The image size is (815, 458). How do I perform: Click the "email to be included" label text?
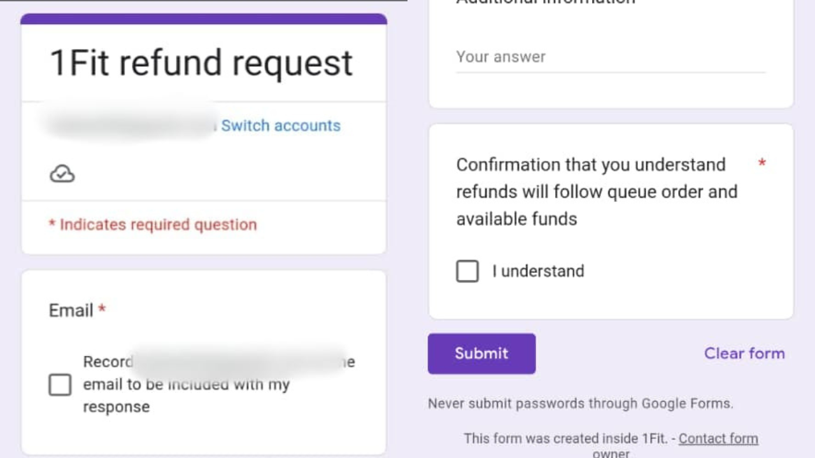(186, 385)
